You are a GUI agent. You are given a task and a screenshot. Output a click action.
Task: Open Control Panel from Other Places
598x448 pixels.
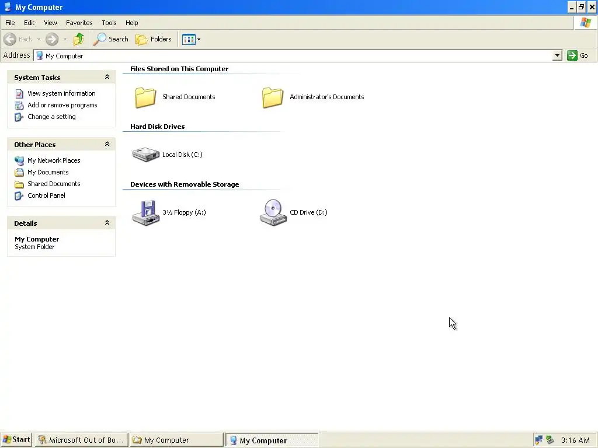click(46, 195)
